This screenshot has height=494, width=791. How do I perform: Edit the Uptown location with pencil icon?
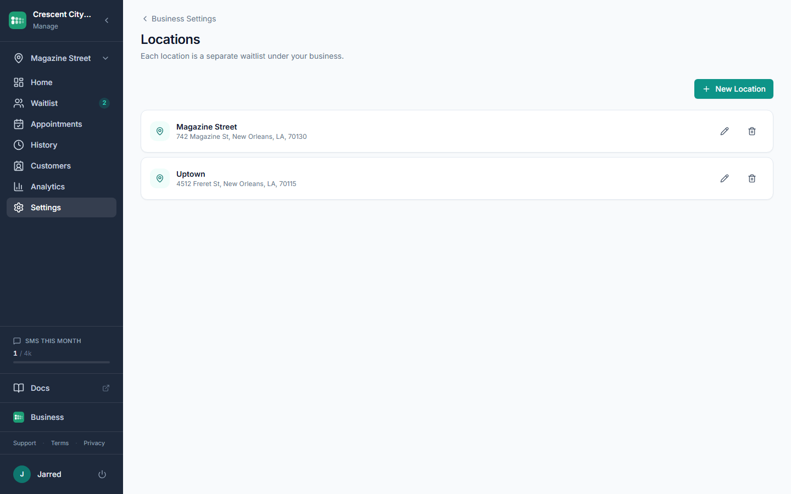[x=725, y=178]
